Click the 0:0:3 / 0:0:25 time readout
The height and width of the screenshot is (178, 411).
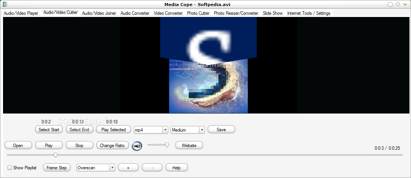(x=387, y=148)
